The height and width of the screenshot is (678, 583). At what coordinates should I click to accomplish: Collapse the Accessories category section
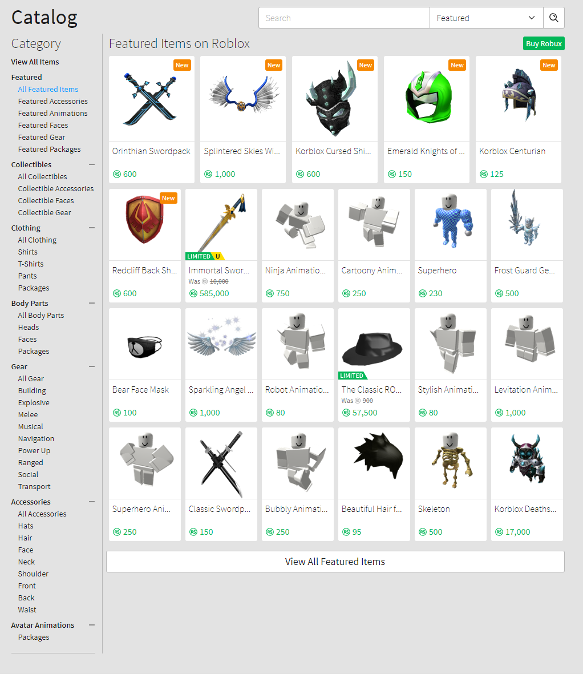point(92,502)
